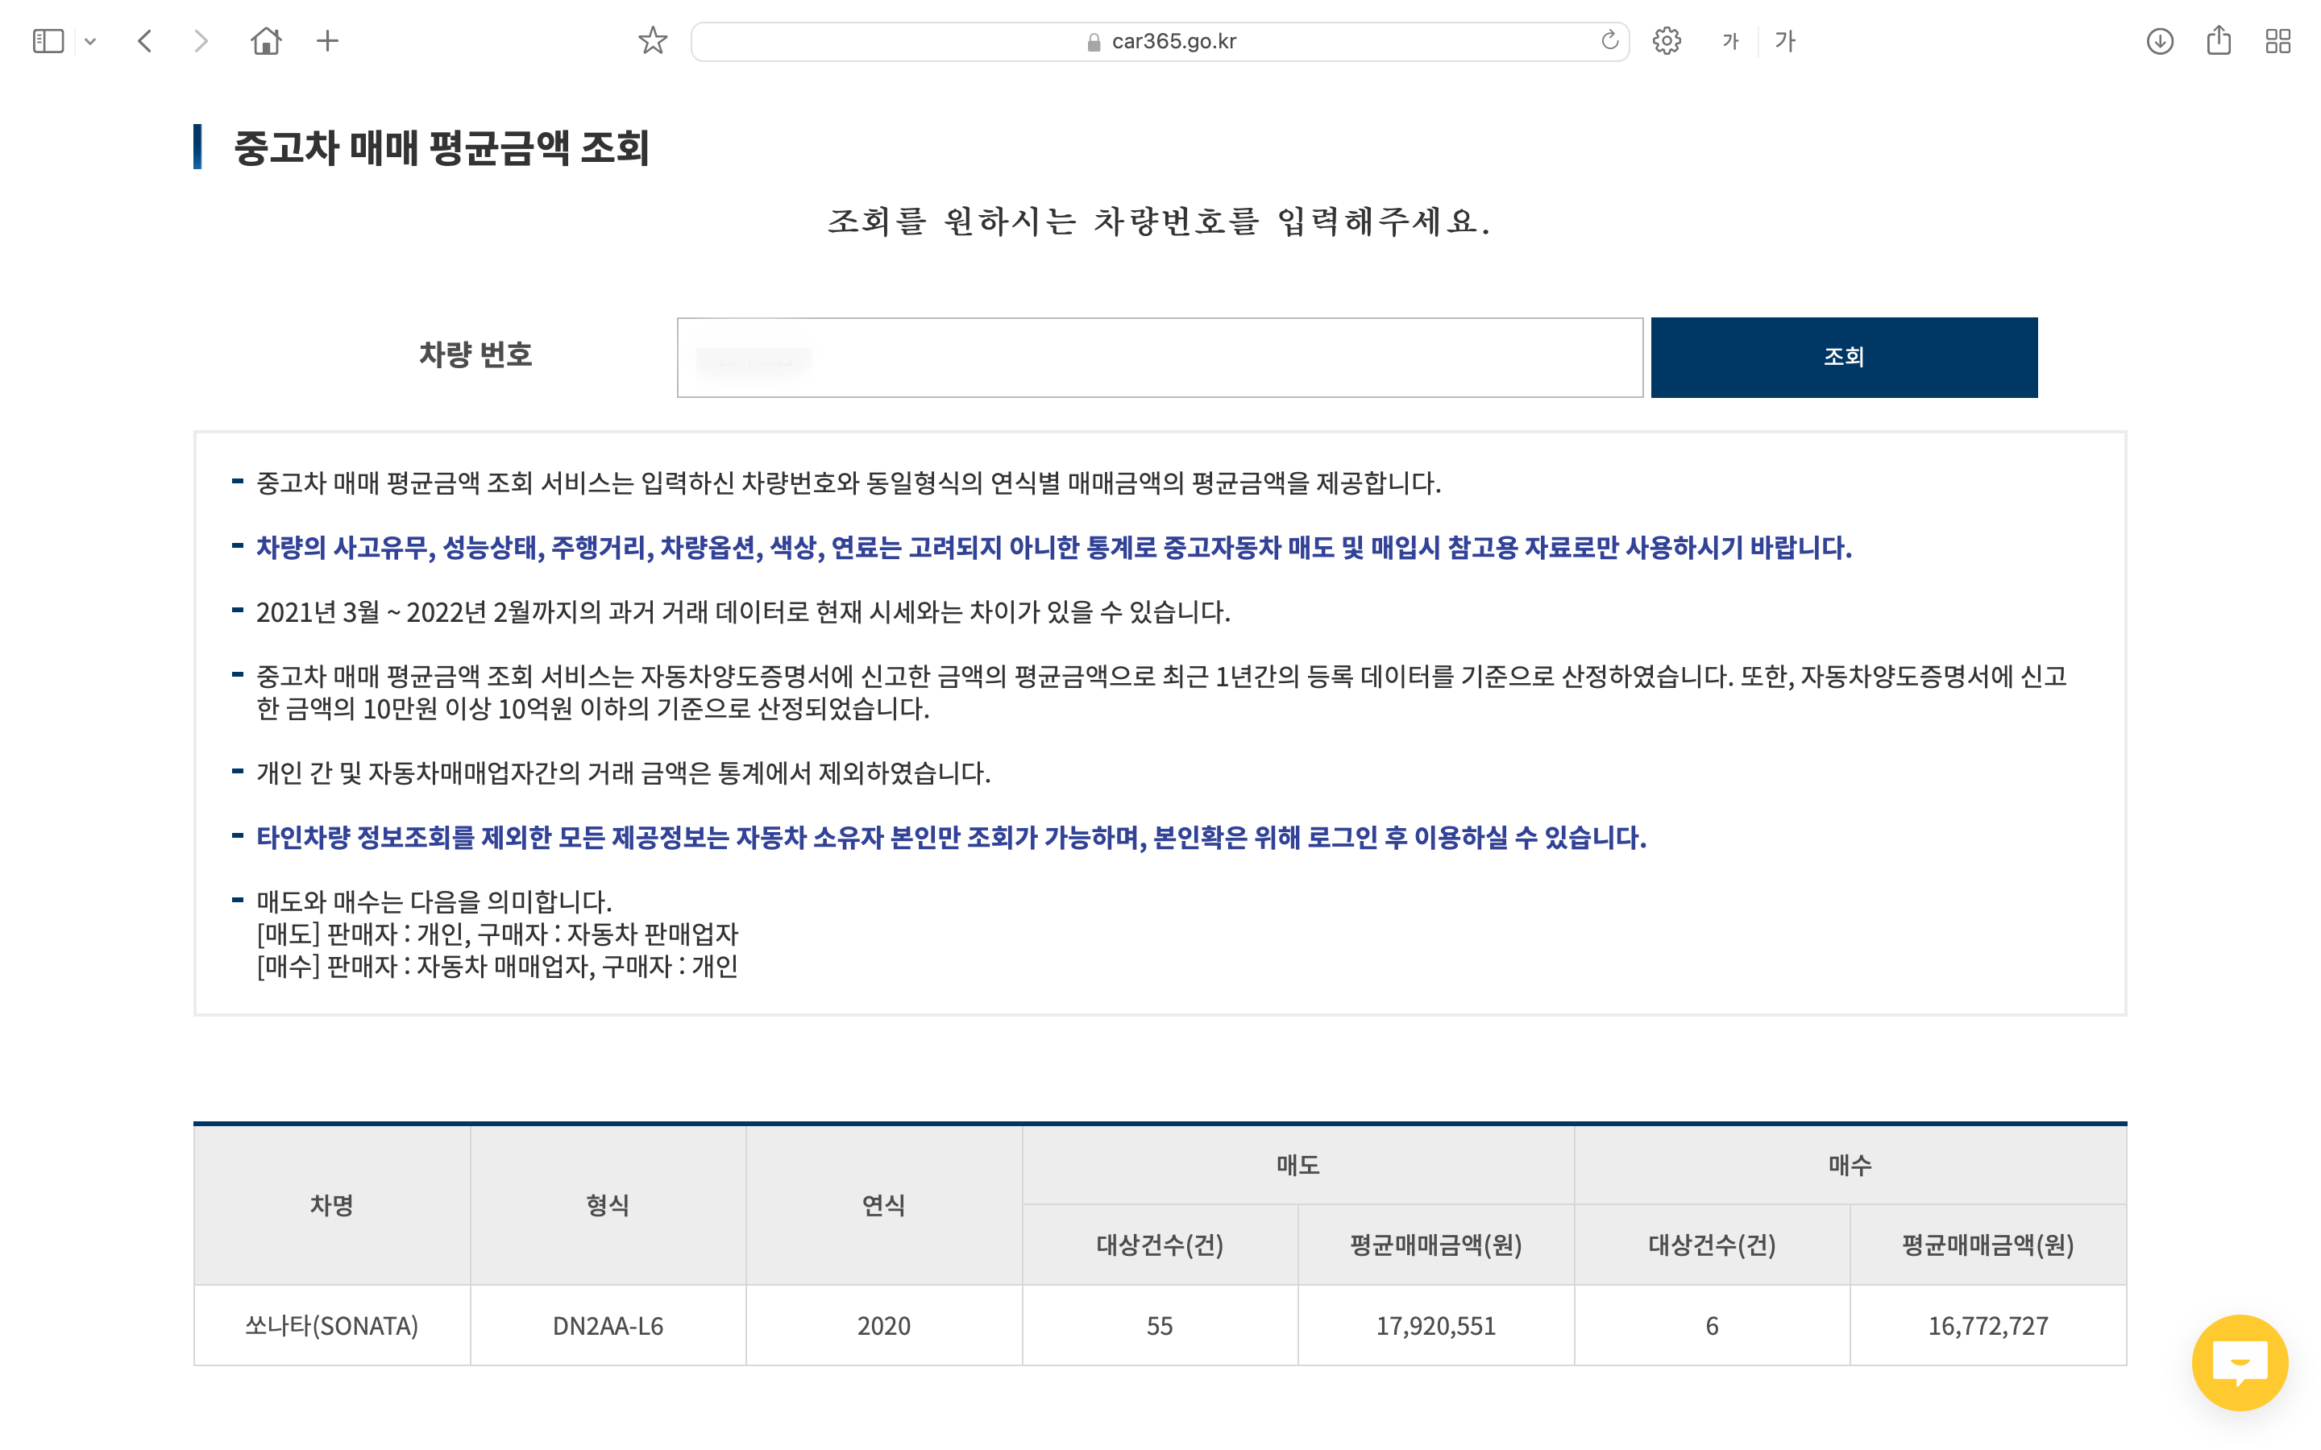Click the notice line 매도와 매수는 다음을 의미합니다

(x=434, y=901)
